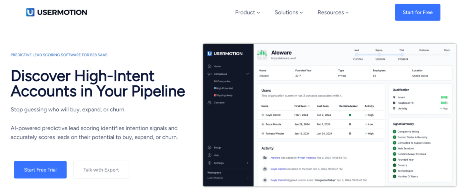
Task: Click the Settings gear icon in the sidebar
Action: 209,163
